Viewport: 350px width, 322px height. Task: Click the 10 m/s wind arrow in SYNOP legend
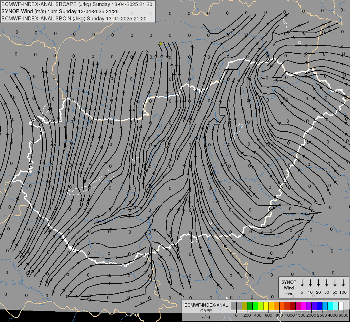(x=310, y=283)
